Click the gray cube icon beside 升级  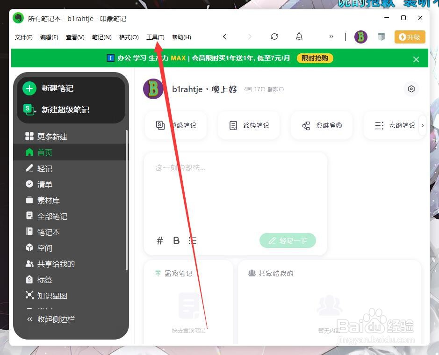point(381,36)
